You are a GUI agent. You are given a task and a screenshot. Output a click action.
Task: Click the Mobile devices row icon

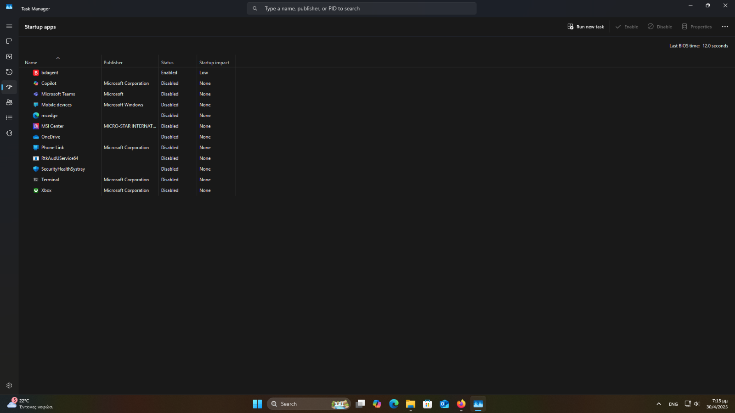coord(36,105)
